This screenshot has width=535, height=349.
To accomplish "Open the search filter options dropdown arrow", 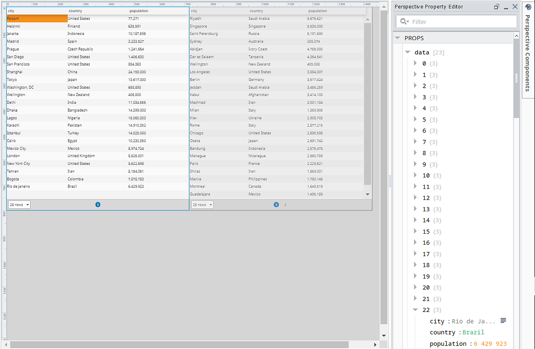I will pyautogui.click(x=408, y=21).
